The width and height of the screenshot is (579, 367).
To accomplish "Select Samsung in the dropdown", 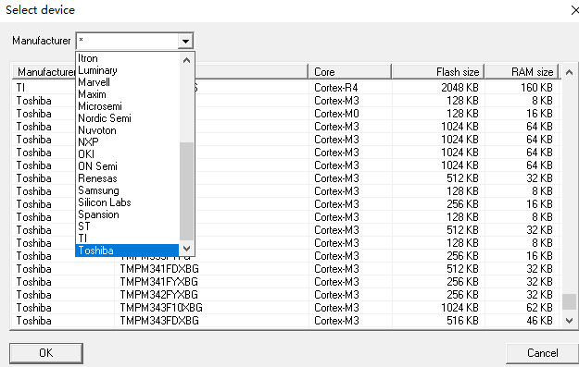I will [127, 190].
